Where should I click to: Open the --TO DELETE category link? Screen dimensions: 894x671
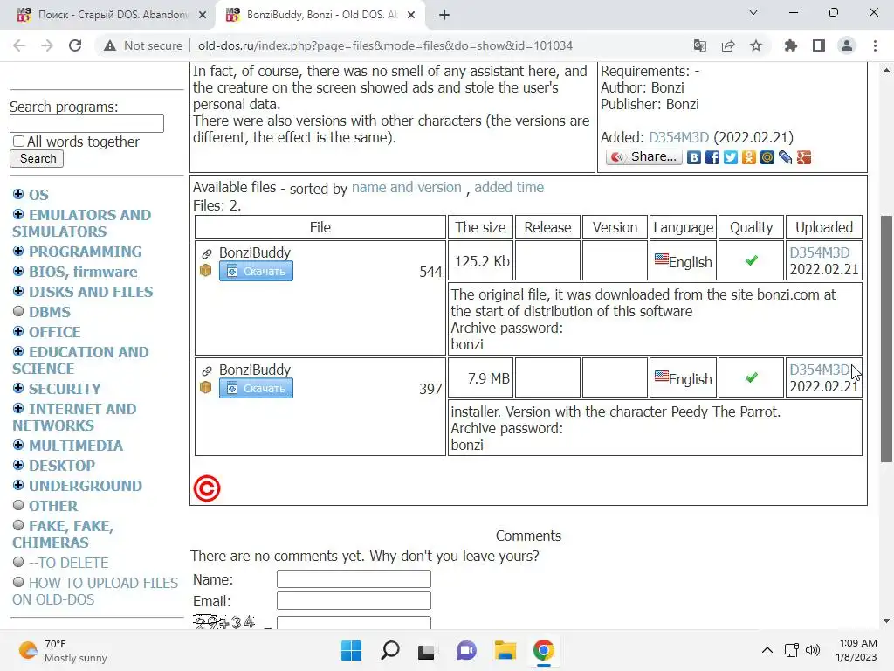68,564
